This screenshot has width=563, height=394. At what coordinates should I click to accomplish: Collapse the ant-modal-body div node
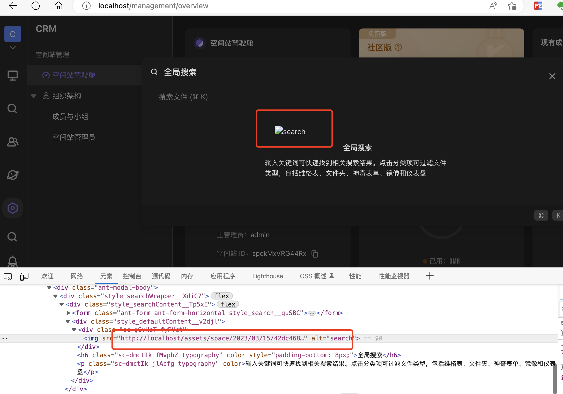49,288
